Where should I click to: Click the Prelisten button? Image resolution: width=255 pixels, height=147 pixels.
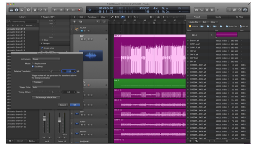37,82
